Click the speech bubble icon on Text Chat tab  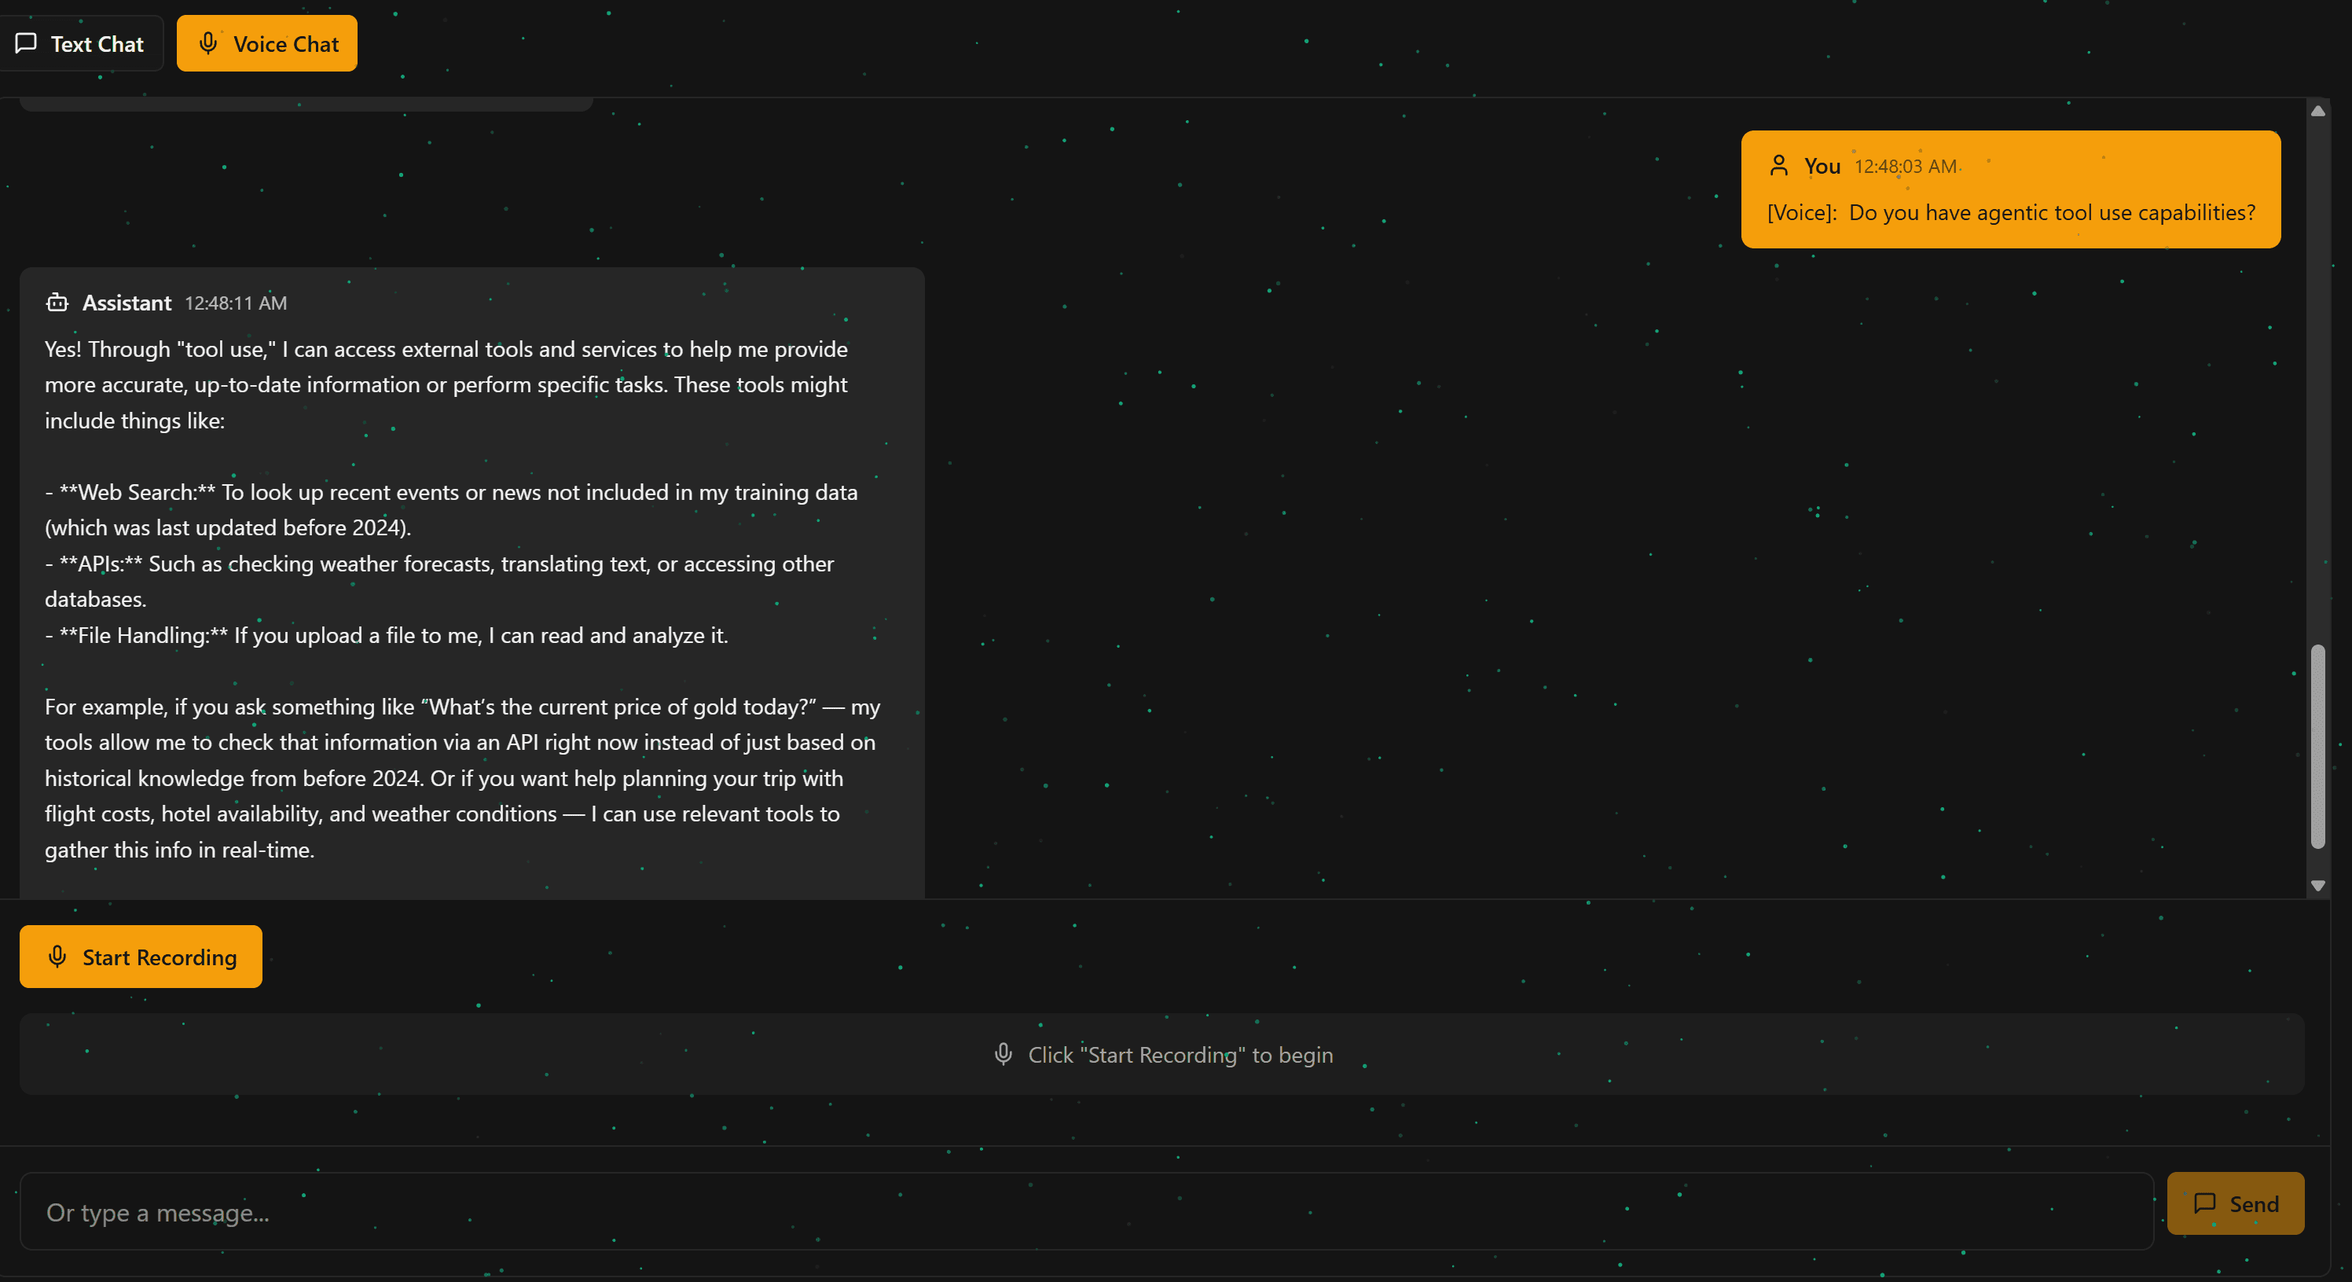[26, 43]
